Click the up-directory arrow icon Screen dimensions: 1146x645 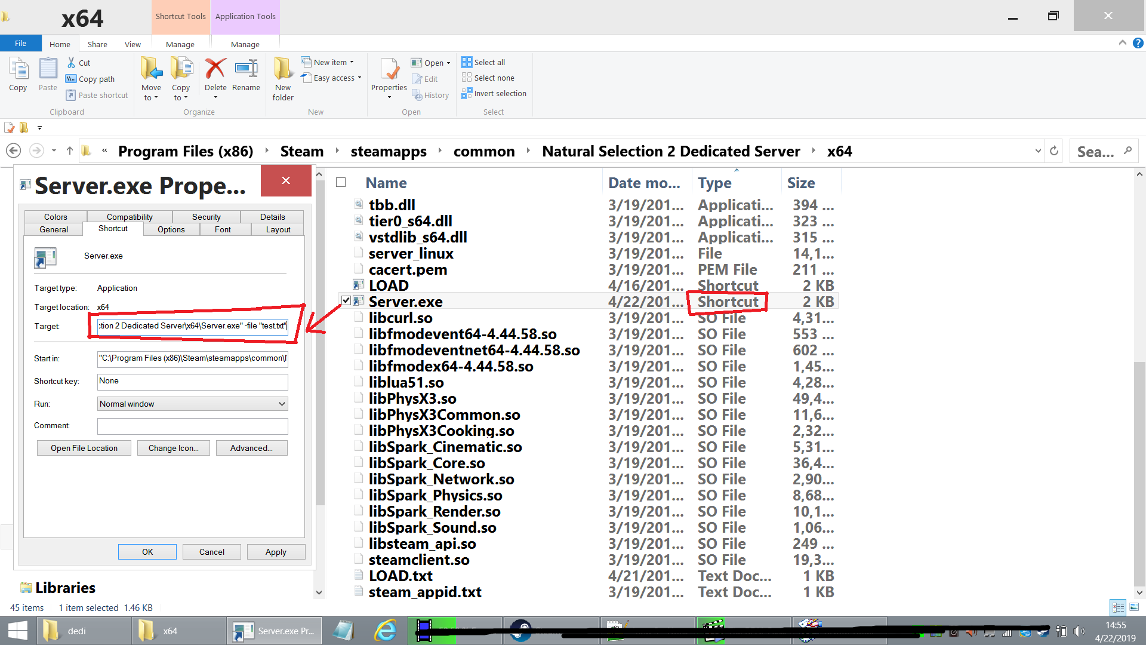[x=70, y=151]
